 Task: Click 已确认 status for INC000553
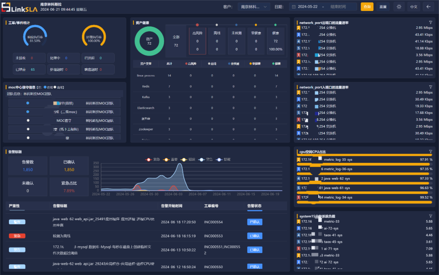[x=255, y=236]
